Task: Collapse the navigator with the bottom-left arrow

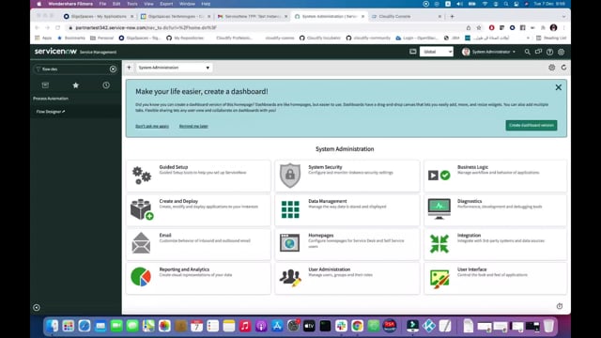Action: (37, 307)
